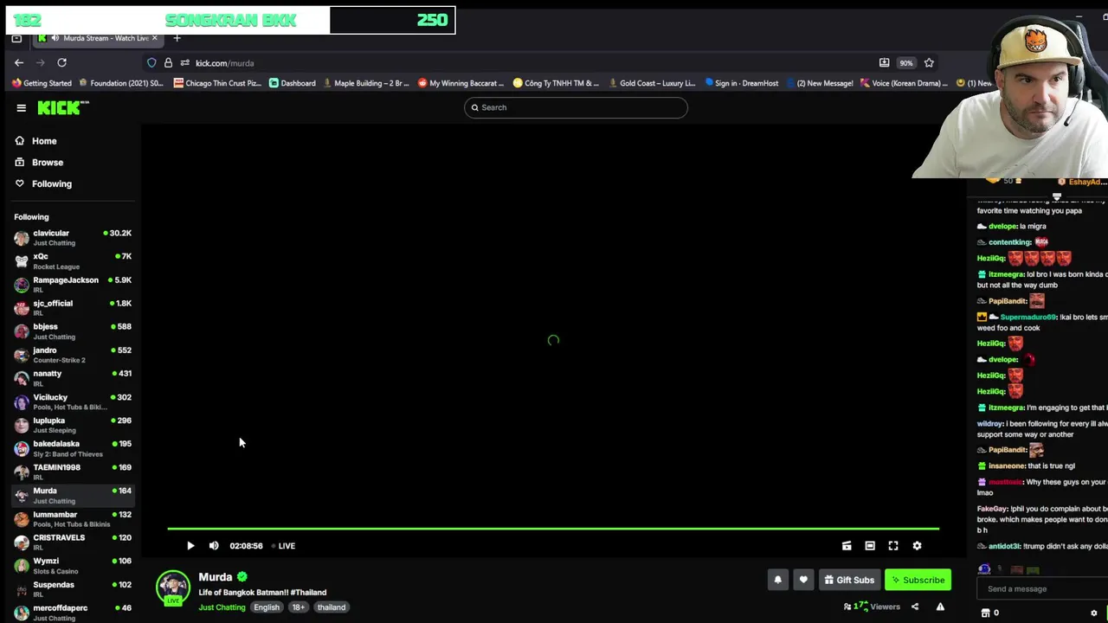Open nanatty channel in sidebar
Image resolution: width=1108 pixels, height=623 pixels.
tap(74, 378)
